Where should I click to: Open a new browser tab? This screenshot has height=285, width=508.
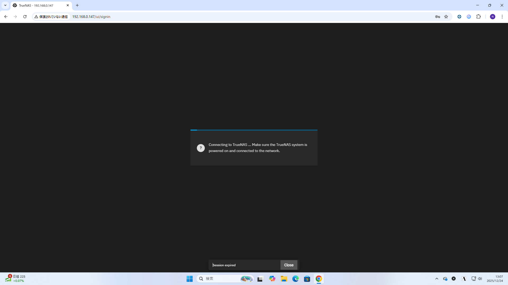(x=77, y=5)
